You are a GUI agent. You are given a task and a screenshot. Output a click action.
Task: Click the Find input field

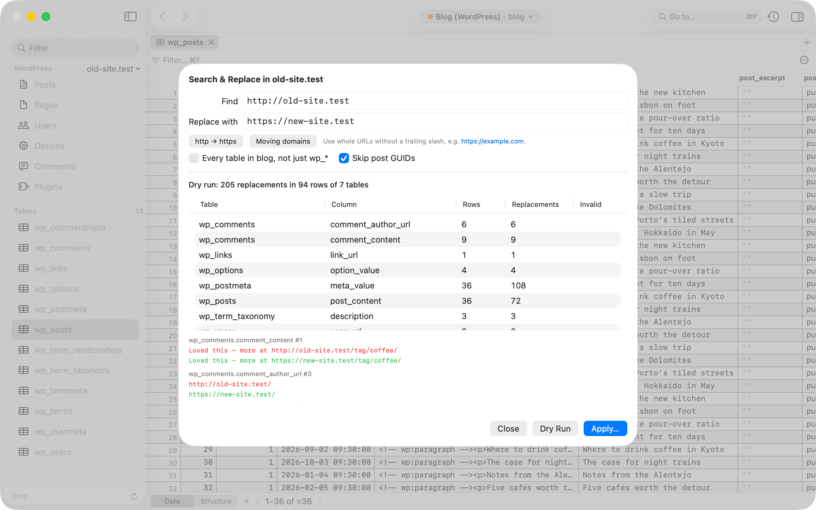coord(435,101)
